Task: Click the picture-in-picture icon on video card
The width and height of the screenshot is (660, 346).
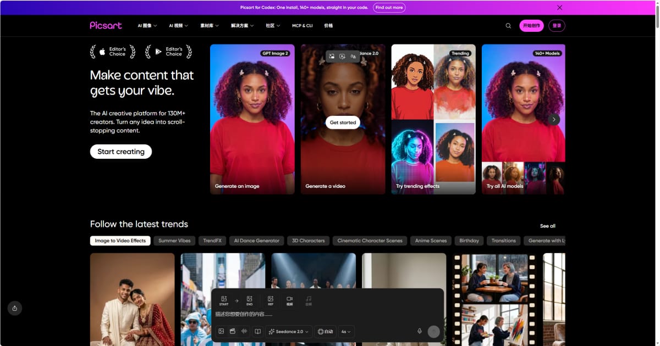Action: coord(332,56)
